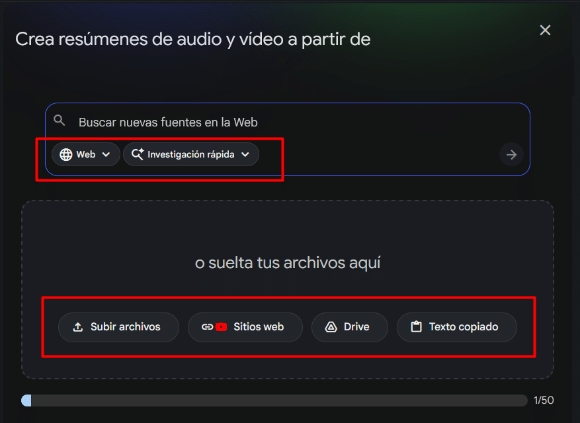Submit the search with the arrow icon
The height and width of the screenshot is (423, 580).
[x=511, y=154]
